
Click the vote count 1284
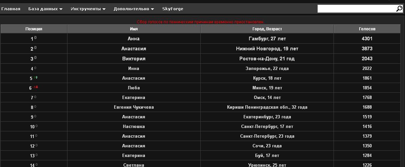tap(367, 155)
